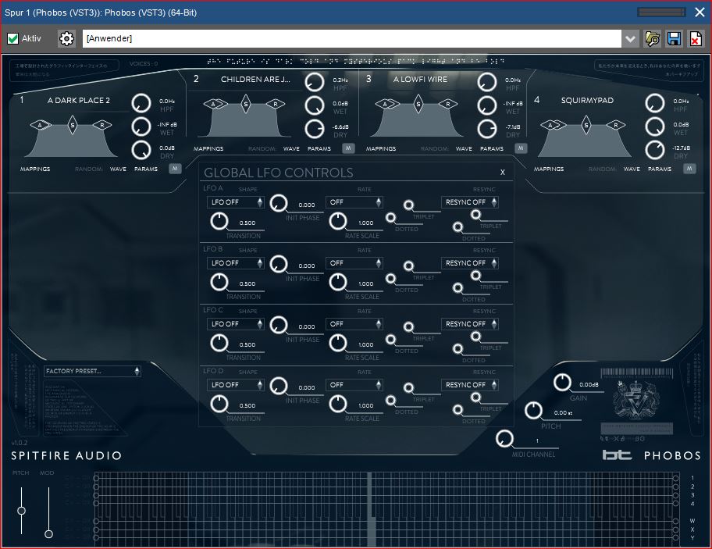
Task: Click the LFO D Transition knob
Action: (x=219, y=405)
